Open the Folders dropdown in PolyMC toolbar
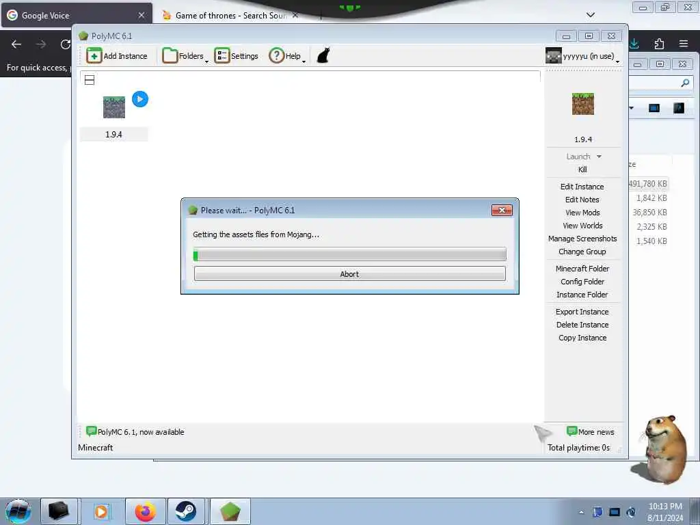Screen dimensions: 700x525 pos(185,56)
